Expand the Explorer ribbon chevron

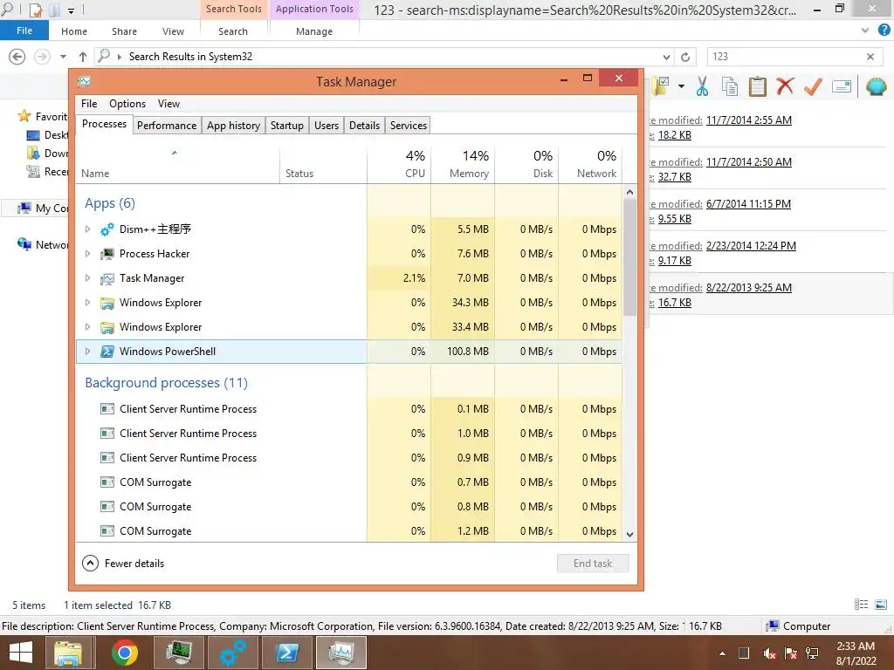coord(865,31)
